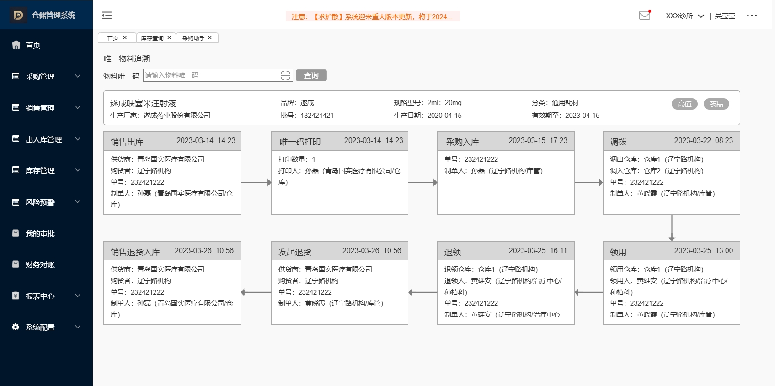
Task: Expand the 系统配置 chevron
Action: click(x=78, y=327)
